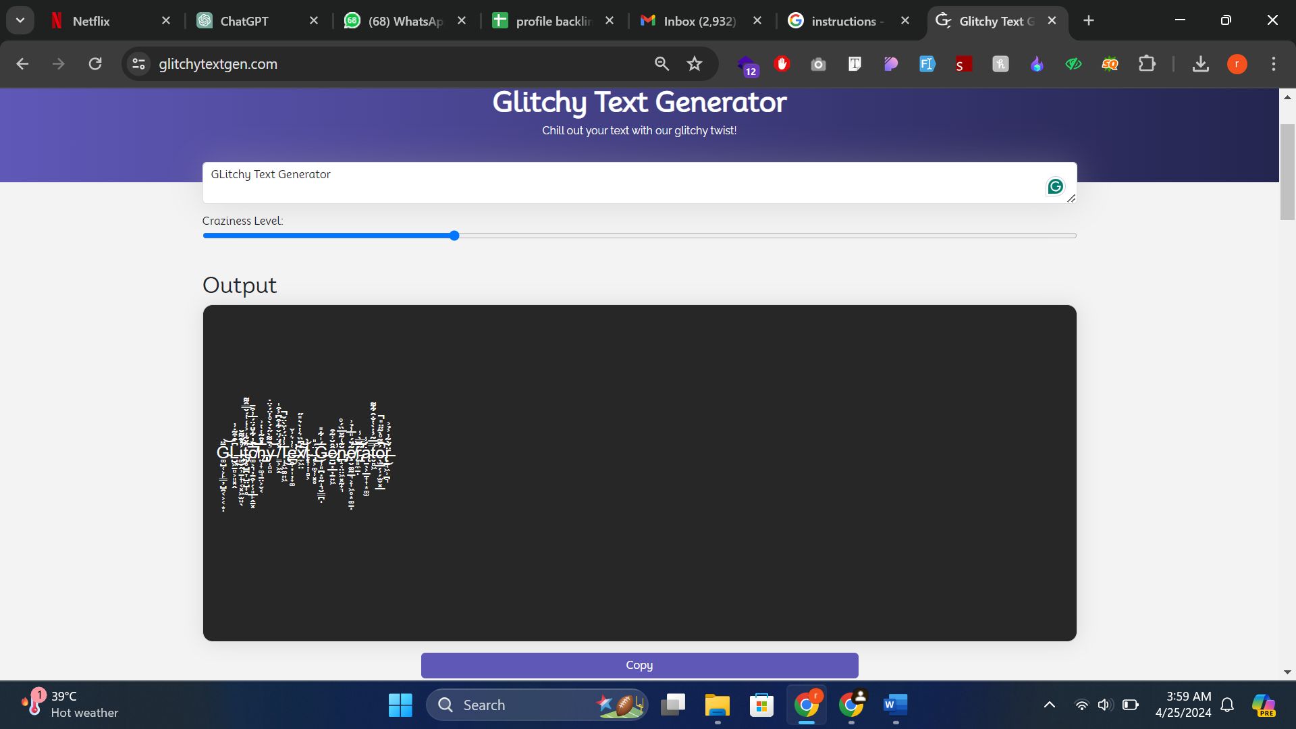This screenshot has width=1296, height=729.
Task: Open the flame-icon browser extension
Action: coord(1037,64)
